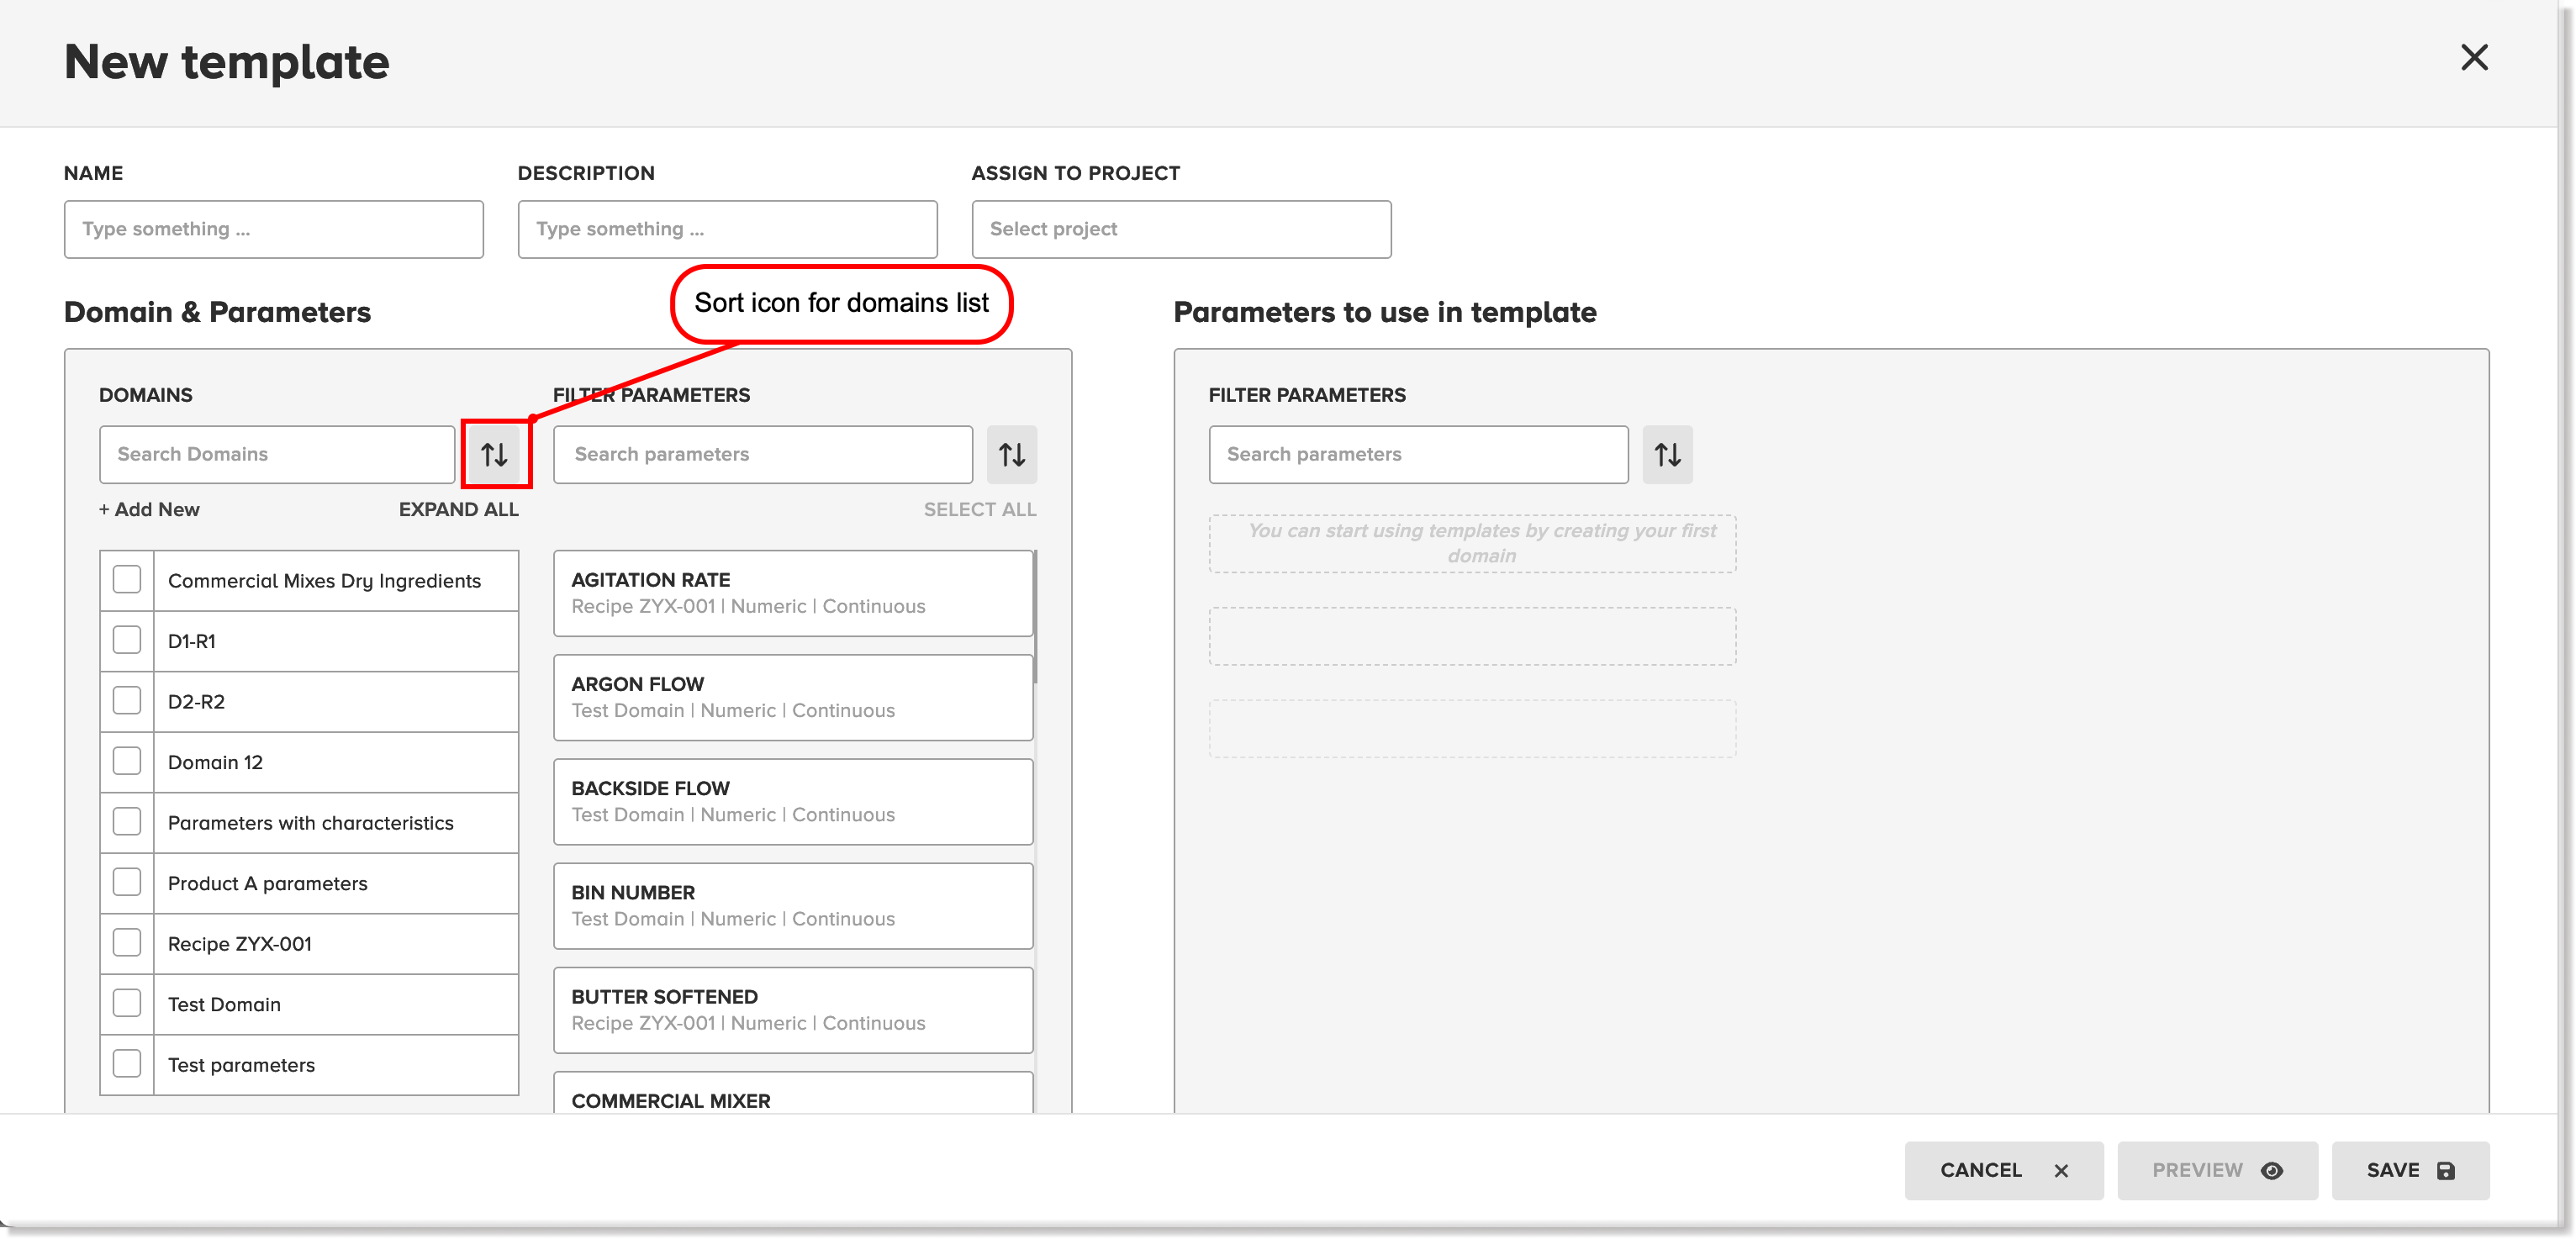This screenshot has width=2576, height=1239.
Task: Click the Save button
Action: point(2410,1170)
